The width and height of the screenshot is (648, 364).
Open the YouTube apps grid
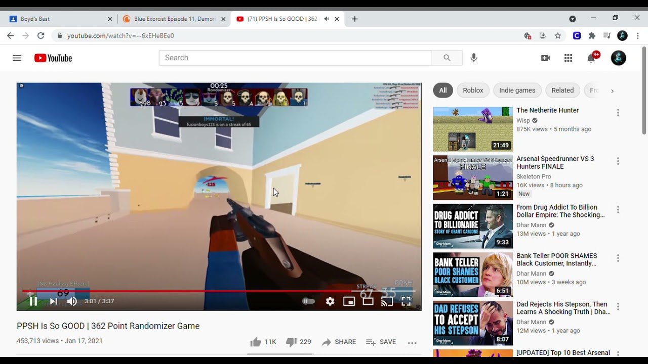coord(568,58)
